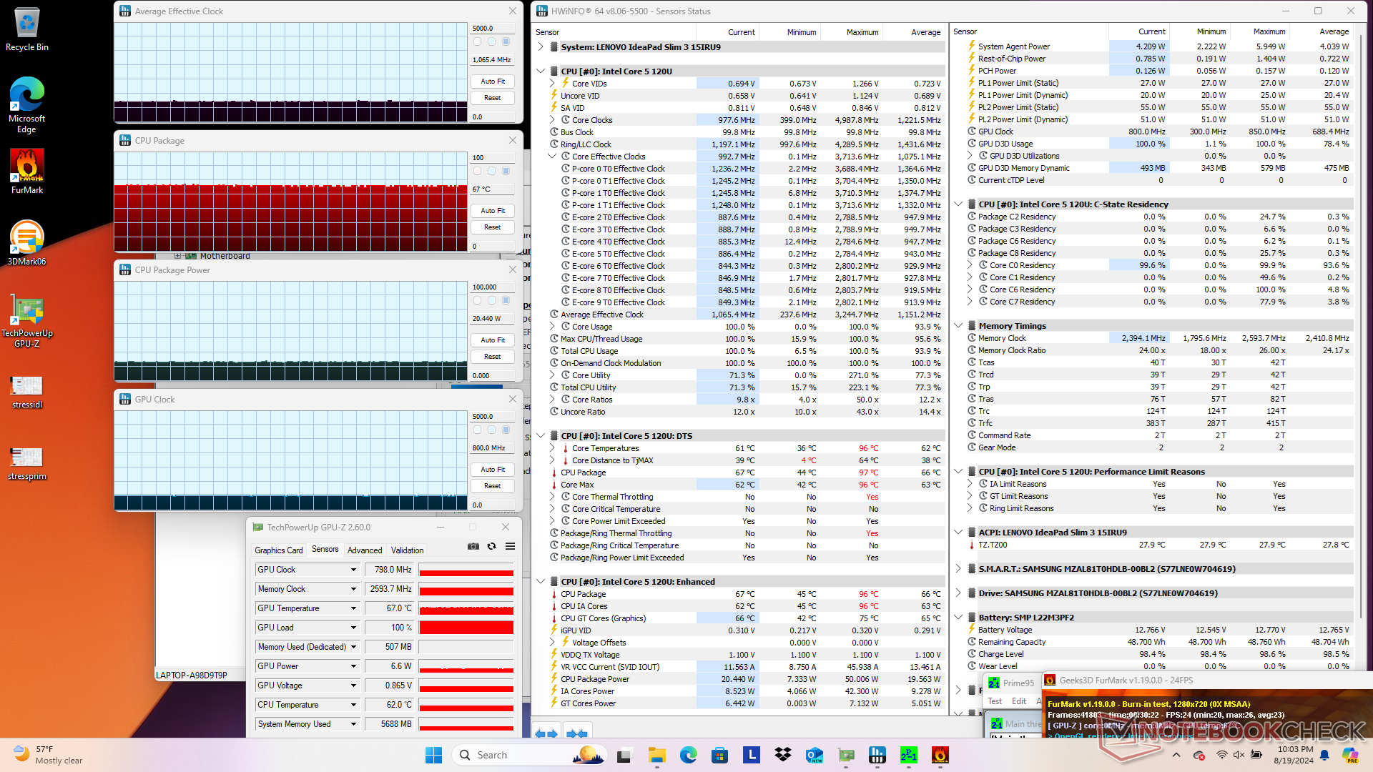Open the GPU-Z hamburger menu icon
This screenshot has width=1373, height=772.
[x=510, y=546]
